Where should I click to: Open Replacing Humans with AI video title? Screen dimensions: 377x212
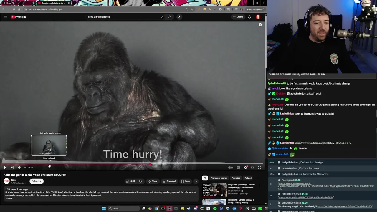241,201
